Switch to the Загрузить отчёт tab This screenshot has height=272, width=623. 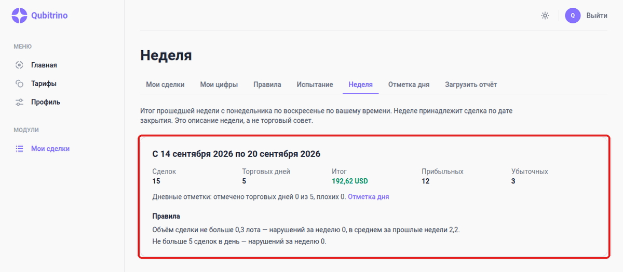(471, 84)
